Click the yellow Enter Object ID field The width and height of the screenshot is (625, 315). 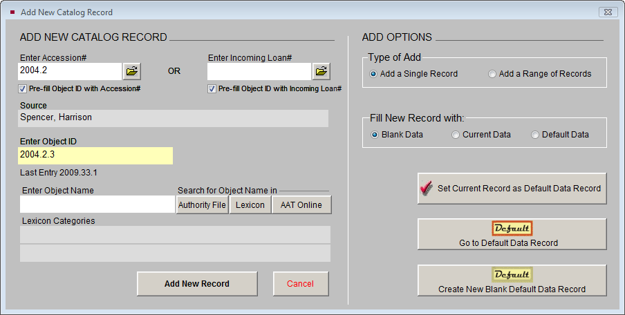point(95,155)
